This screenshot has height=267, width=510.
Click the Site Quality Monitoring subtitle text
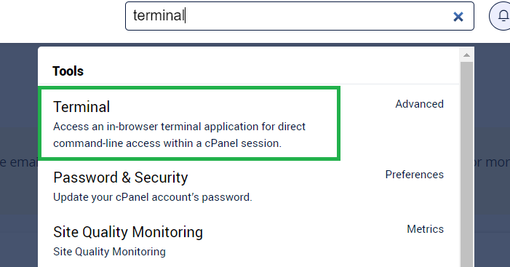(109, 252)
